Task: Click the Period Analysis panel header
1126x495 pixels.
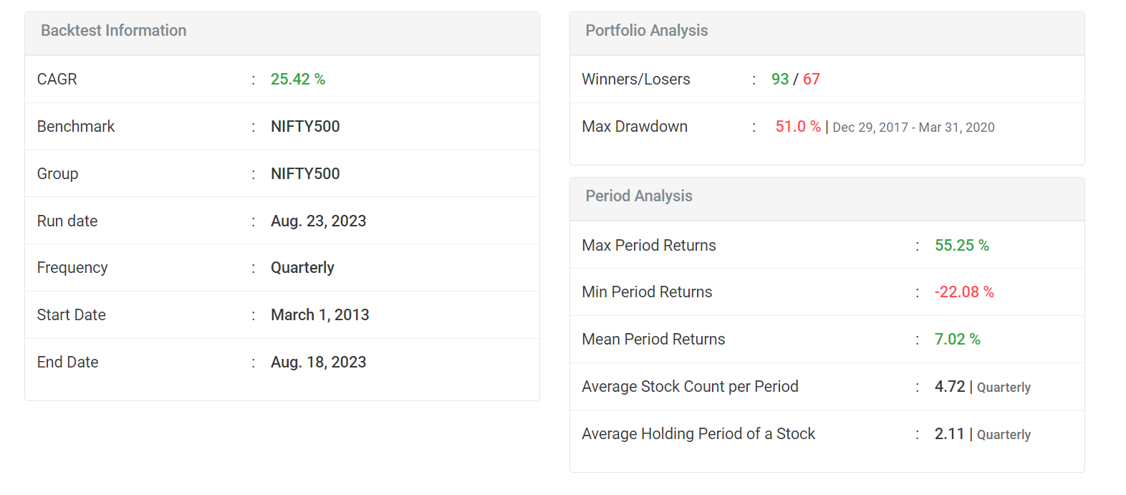Action: [x=638, y=196]
